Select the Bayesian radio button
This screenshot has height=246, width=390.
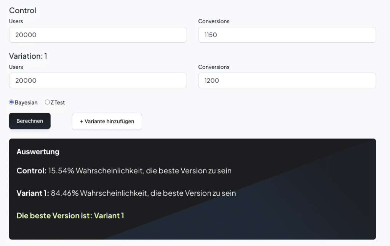(x=11, y=102)
